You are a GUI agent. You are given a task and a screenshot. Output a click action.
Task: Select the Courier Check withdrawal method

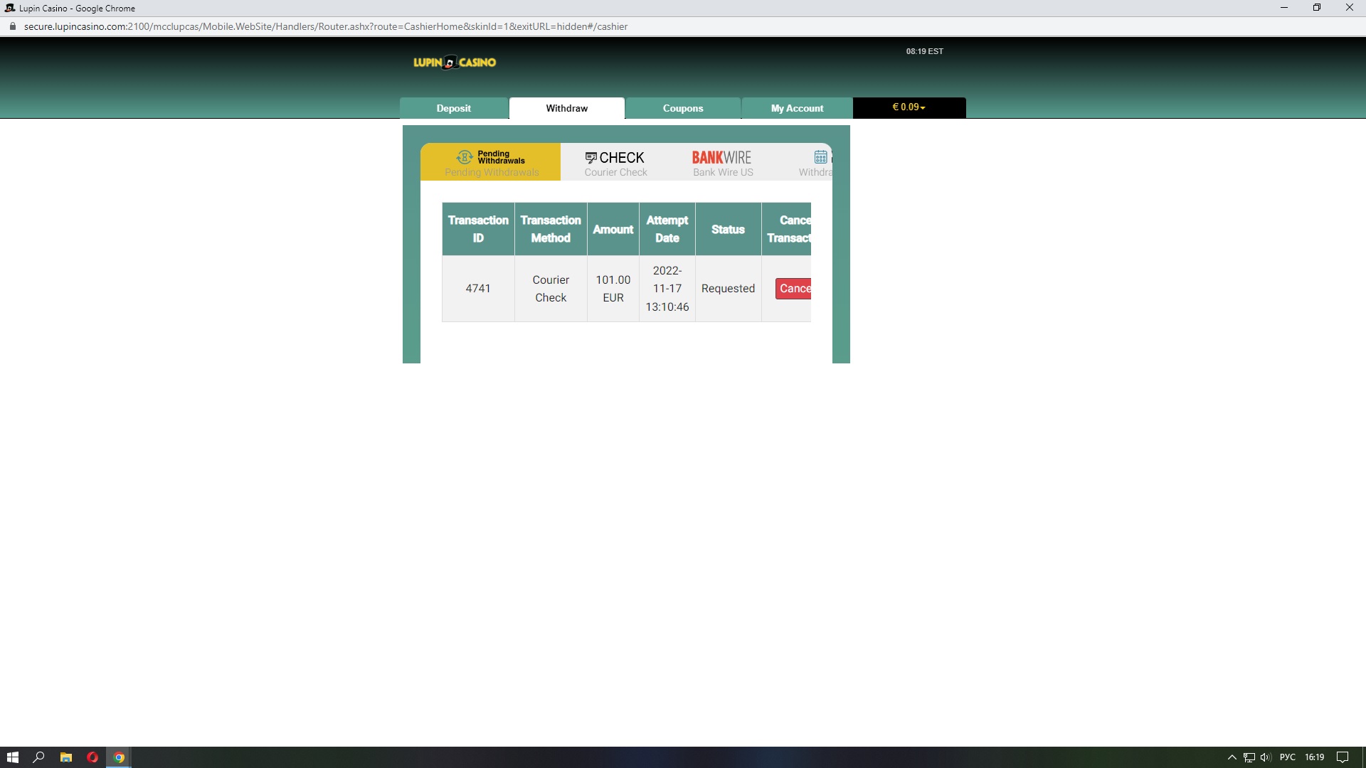615,162
